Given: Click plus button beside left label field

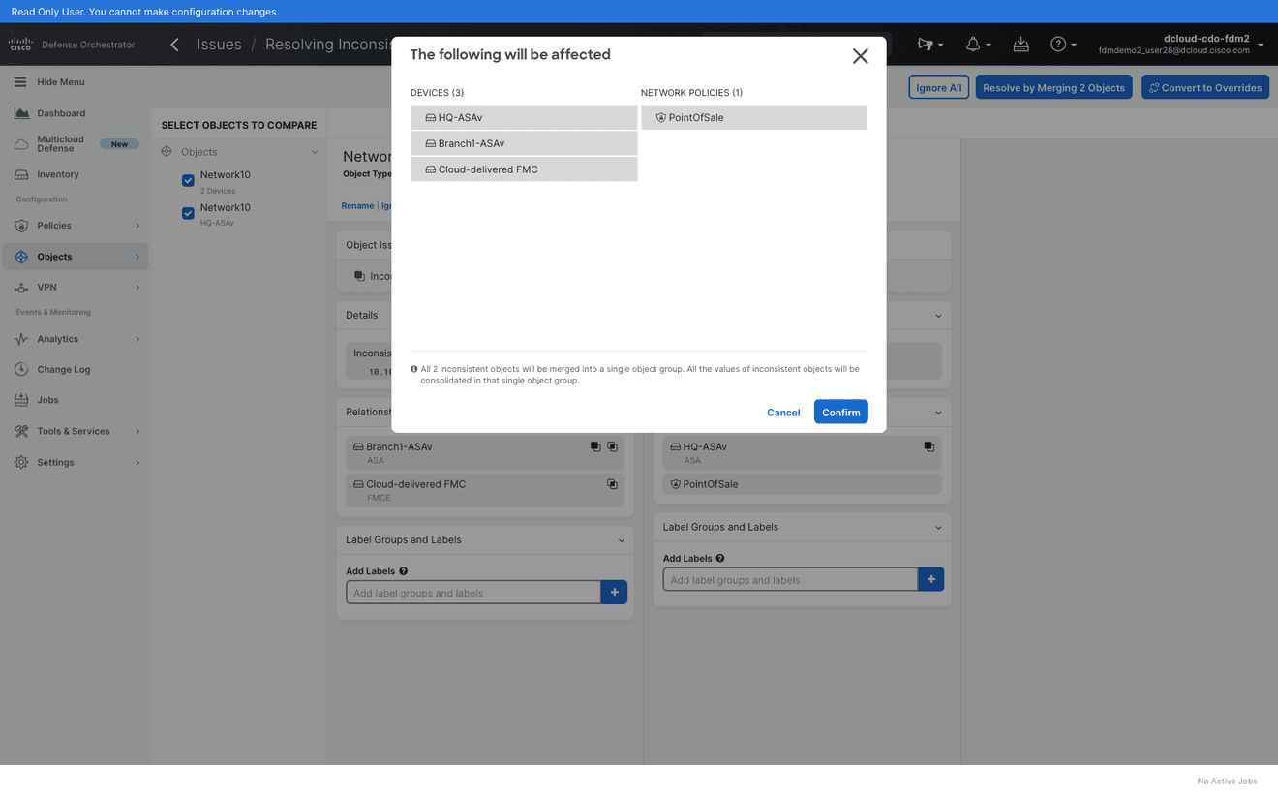Looking at the screenshot, I should pyautogui.click(x=614, y=592).
